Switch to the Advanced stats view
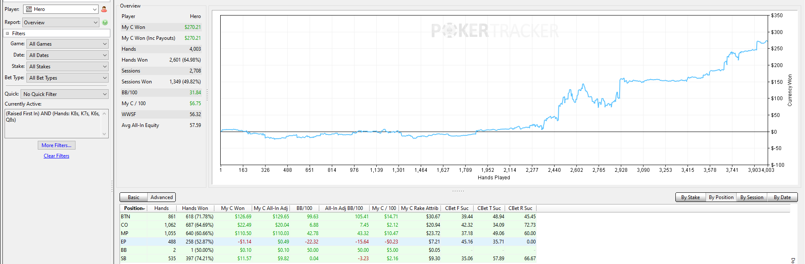This screenshot has width=805, height=264. pyautogui.click(x=162, y=197)
